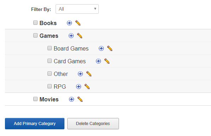Edit the Movies category

tap(80, 99)
